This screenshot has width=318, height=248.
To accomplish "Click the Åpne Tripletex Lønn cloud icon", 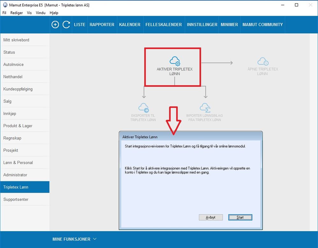I will click(x=263, y=61).
